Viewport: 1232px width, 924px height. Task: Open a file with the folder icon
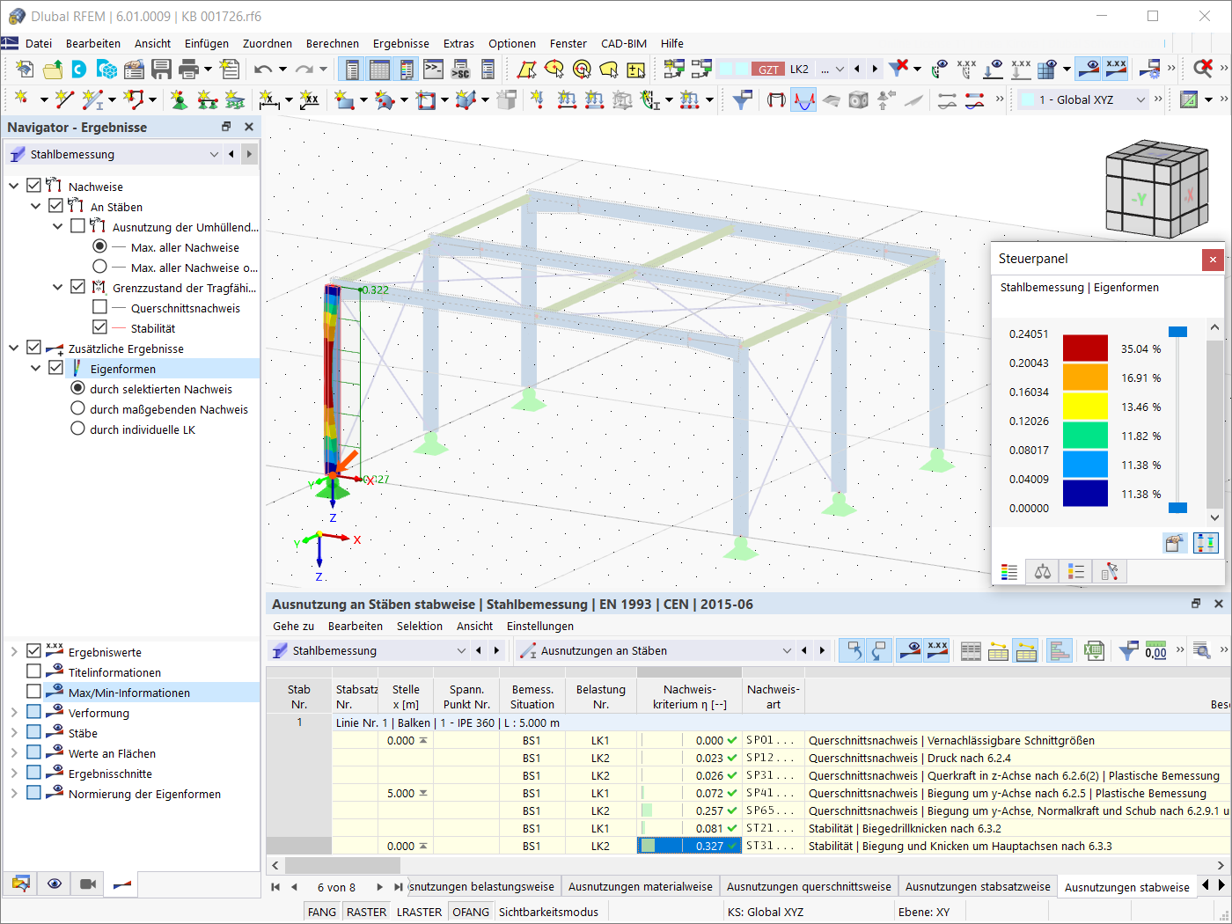[x=52, y=69]
